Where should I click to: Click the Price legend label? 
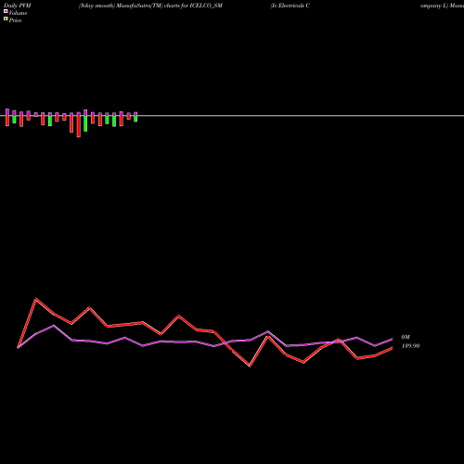tap(15, 20)
